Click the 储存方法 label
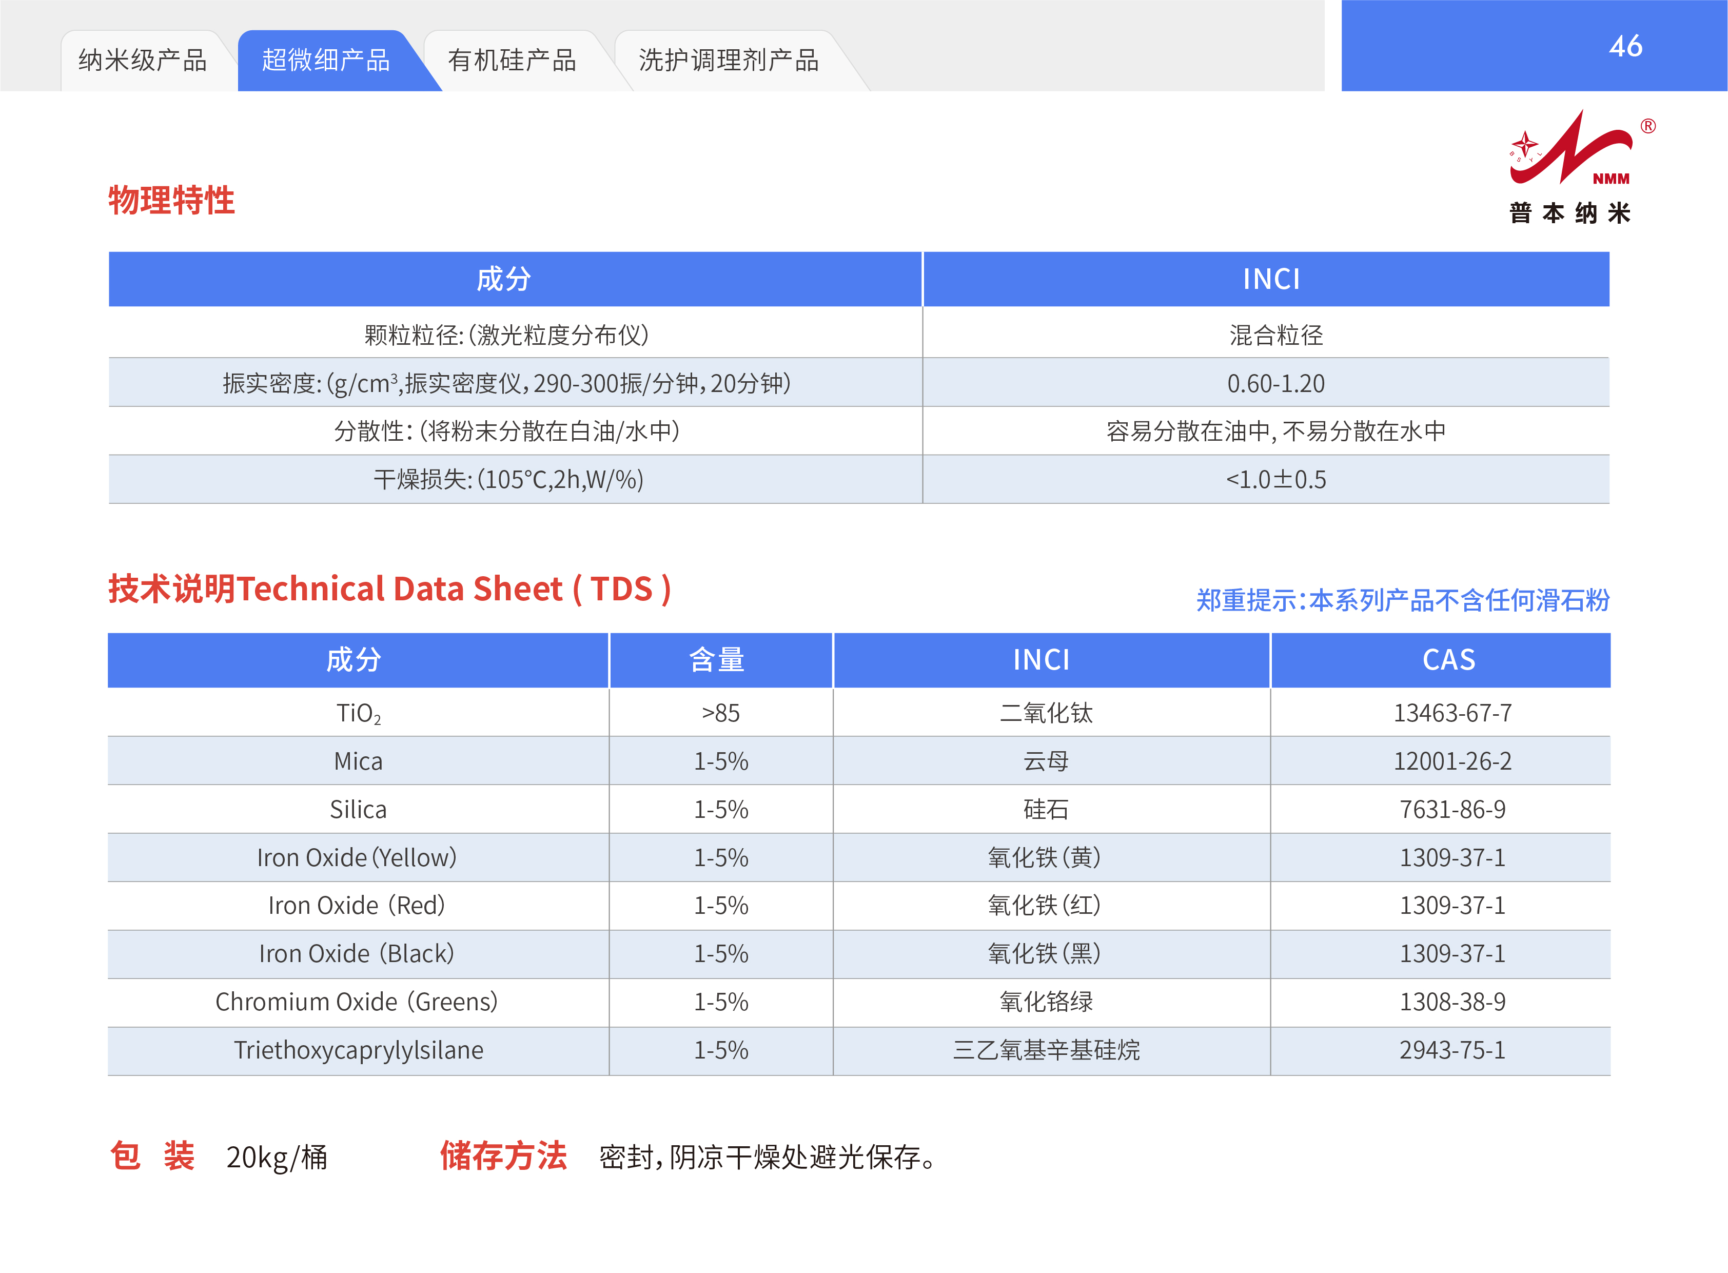Screen dimensions: 1728x1273 (x=503, y=1156)
